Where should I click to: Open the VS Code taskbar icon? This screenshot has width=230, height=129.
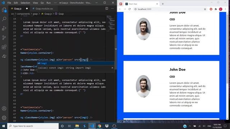click(x=92, y=126)
